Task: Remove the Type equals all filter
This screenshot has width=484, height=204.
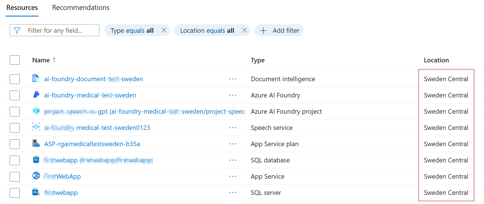Action: (x=164, y=30)
